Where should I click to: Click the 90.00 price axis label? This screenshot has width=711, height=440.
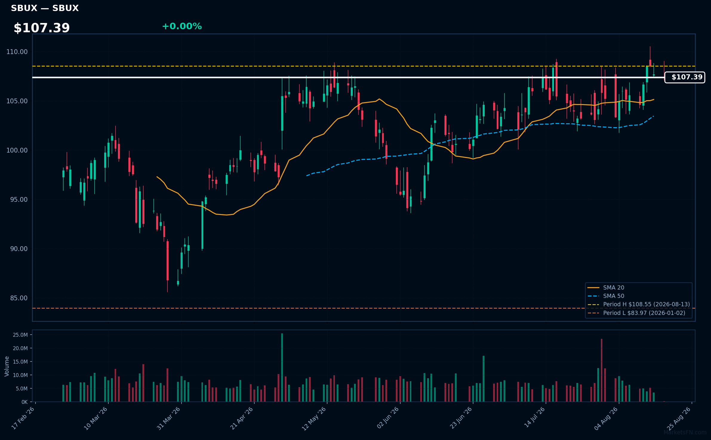pyautogui.click(x=19, y=249)
